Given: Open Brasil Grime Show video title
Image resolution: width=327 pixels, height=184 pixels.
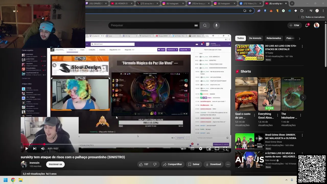Looking at the screenshot, I should click(281, 136).
